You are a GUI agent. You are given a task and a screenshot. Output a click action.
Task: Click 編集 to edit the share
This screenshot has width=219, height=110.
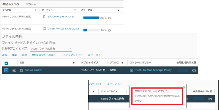(15, 55)
